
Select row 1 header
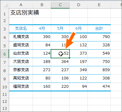[5, 13]
